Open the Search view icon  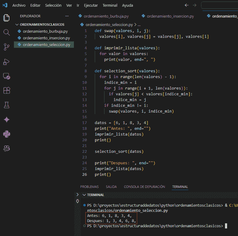(x=6, y=32)
